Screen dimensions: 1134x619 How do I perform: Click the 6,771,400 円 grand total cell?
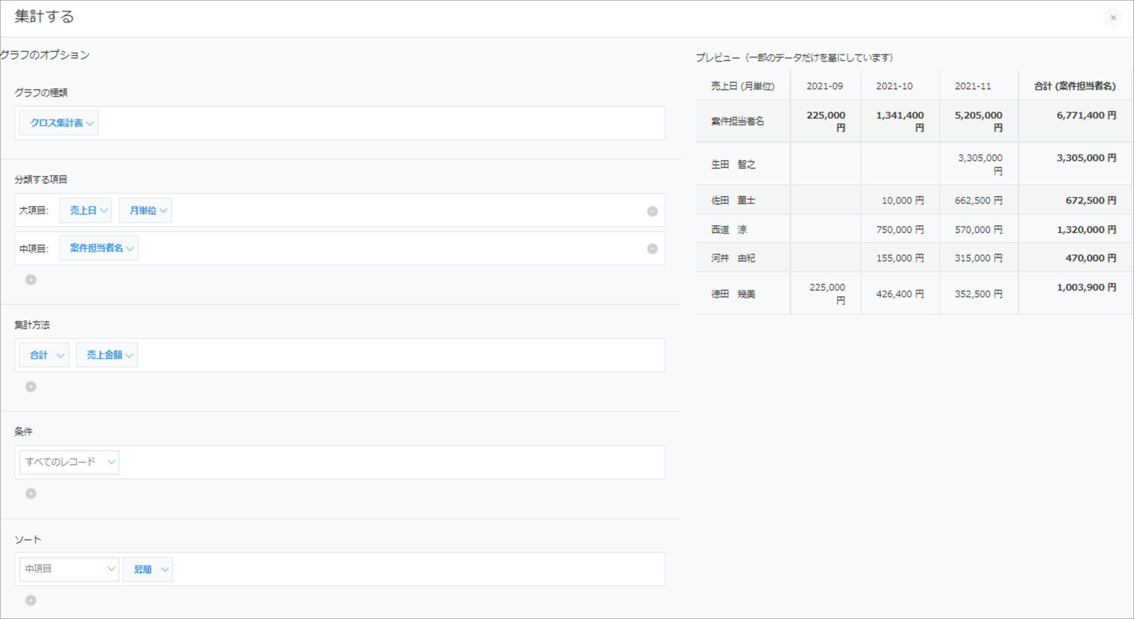click(1075, 121)
